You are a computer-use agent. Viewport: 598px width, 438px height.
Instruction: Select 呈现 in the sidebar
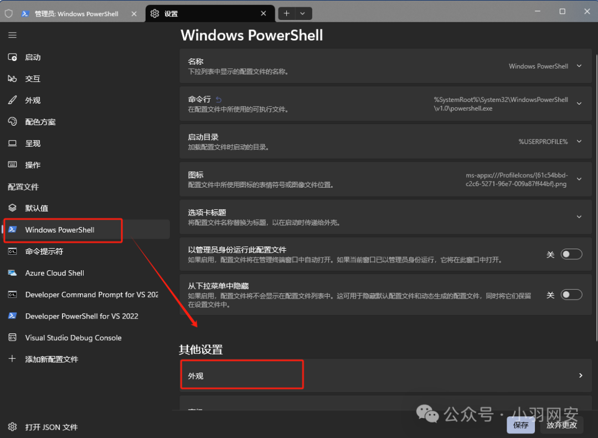point(86,143)
